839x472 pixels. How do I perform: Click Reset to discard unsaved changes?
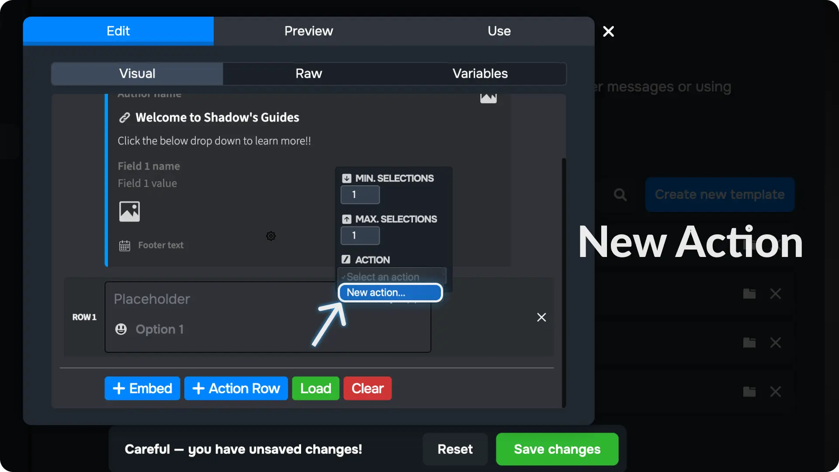tap(455, 449)
